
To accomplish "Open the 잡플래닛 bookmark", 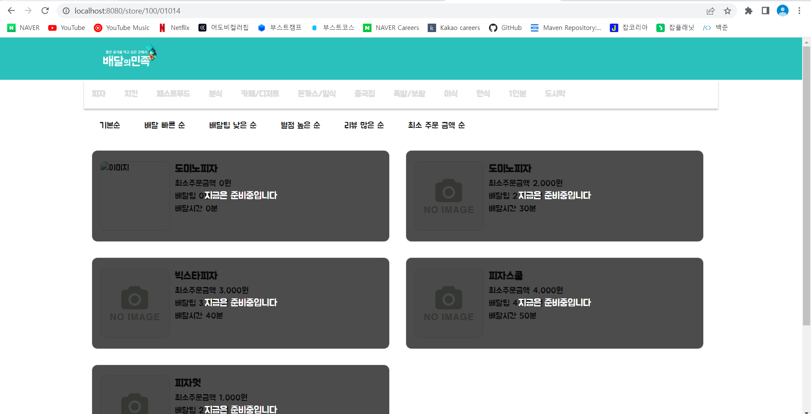I will [675, 28].
